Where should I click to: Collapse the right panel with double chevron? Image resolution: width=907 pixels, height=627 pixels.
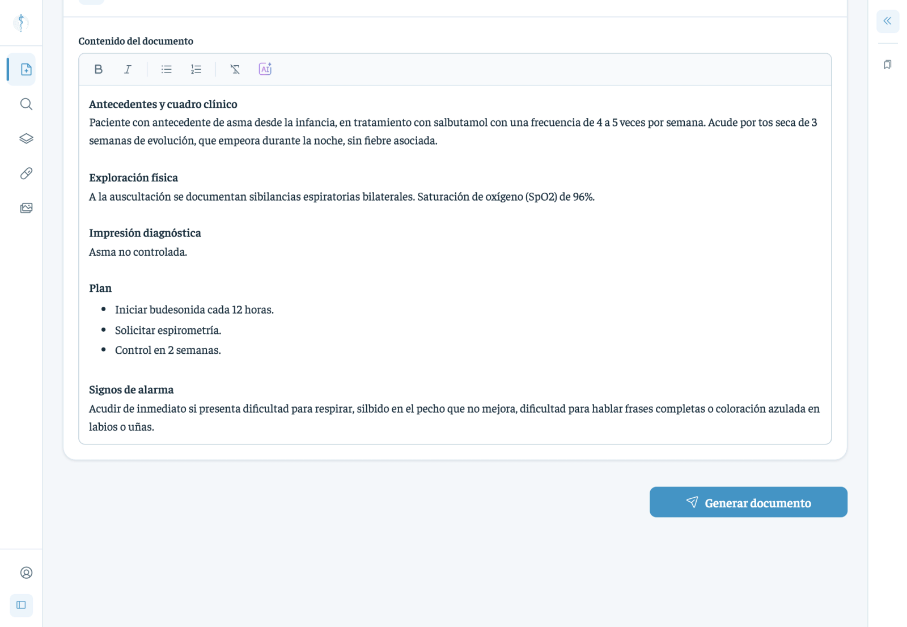[887, 21]
